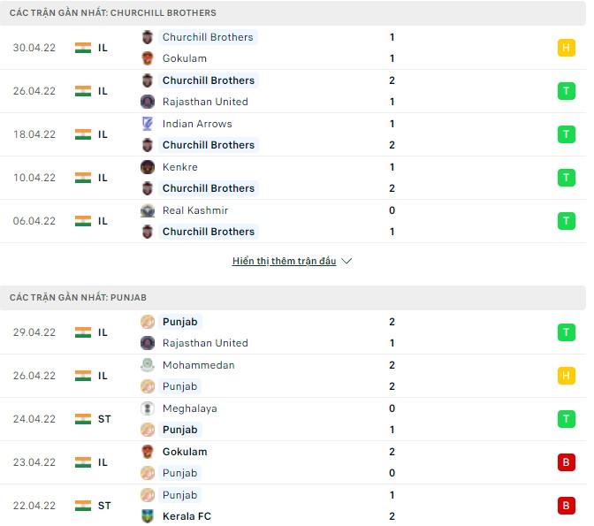Viewport: 594px width, 526px height.
Task: Open the 06.04.22 Real Kashmir match row
Action: coord(292,221)
